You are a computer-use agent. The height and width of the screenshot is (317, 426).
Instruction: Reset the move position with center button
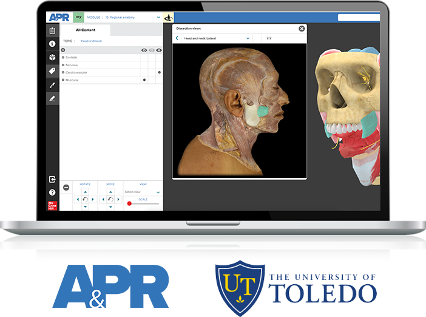pos(110,199)
